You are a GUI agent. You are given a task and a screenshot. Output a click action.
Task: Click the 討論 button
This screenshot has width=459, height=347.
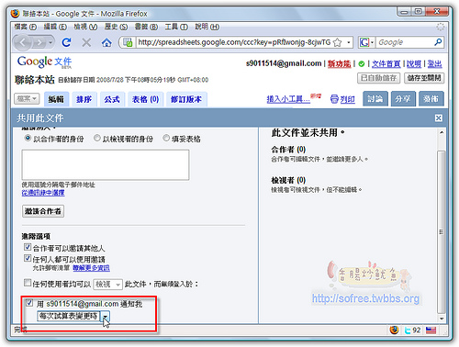(375, 99)
